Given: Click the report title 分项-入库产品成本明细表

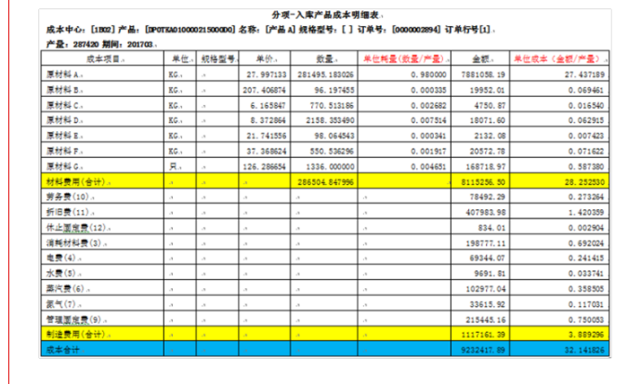Looking at the screenshot, I should coord(316,17).
